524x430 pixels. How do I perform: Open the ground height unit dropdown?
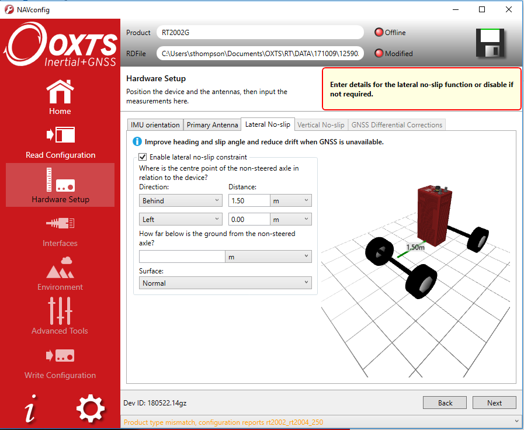[x=268, y=256]
